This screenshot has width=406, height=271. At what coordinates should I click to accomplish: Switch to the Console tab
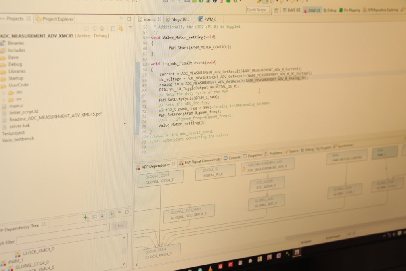coord(234,158)
